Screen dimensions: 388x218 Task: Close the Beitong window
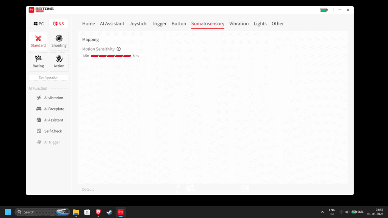(348, 10)
